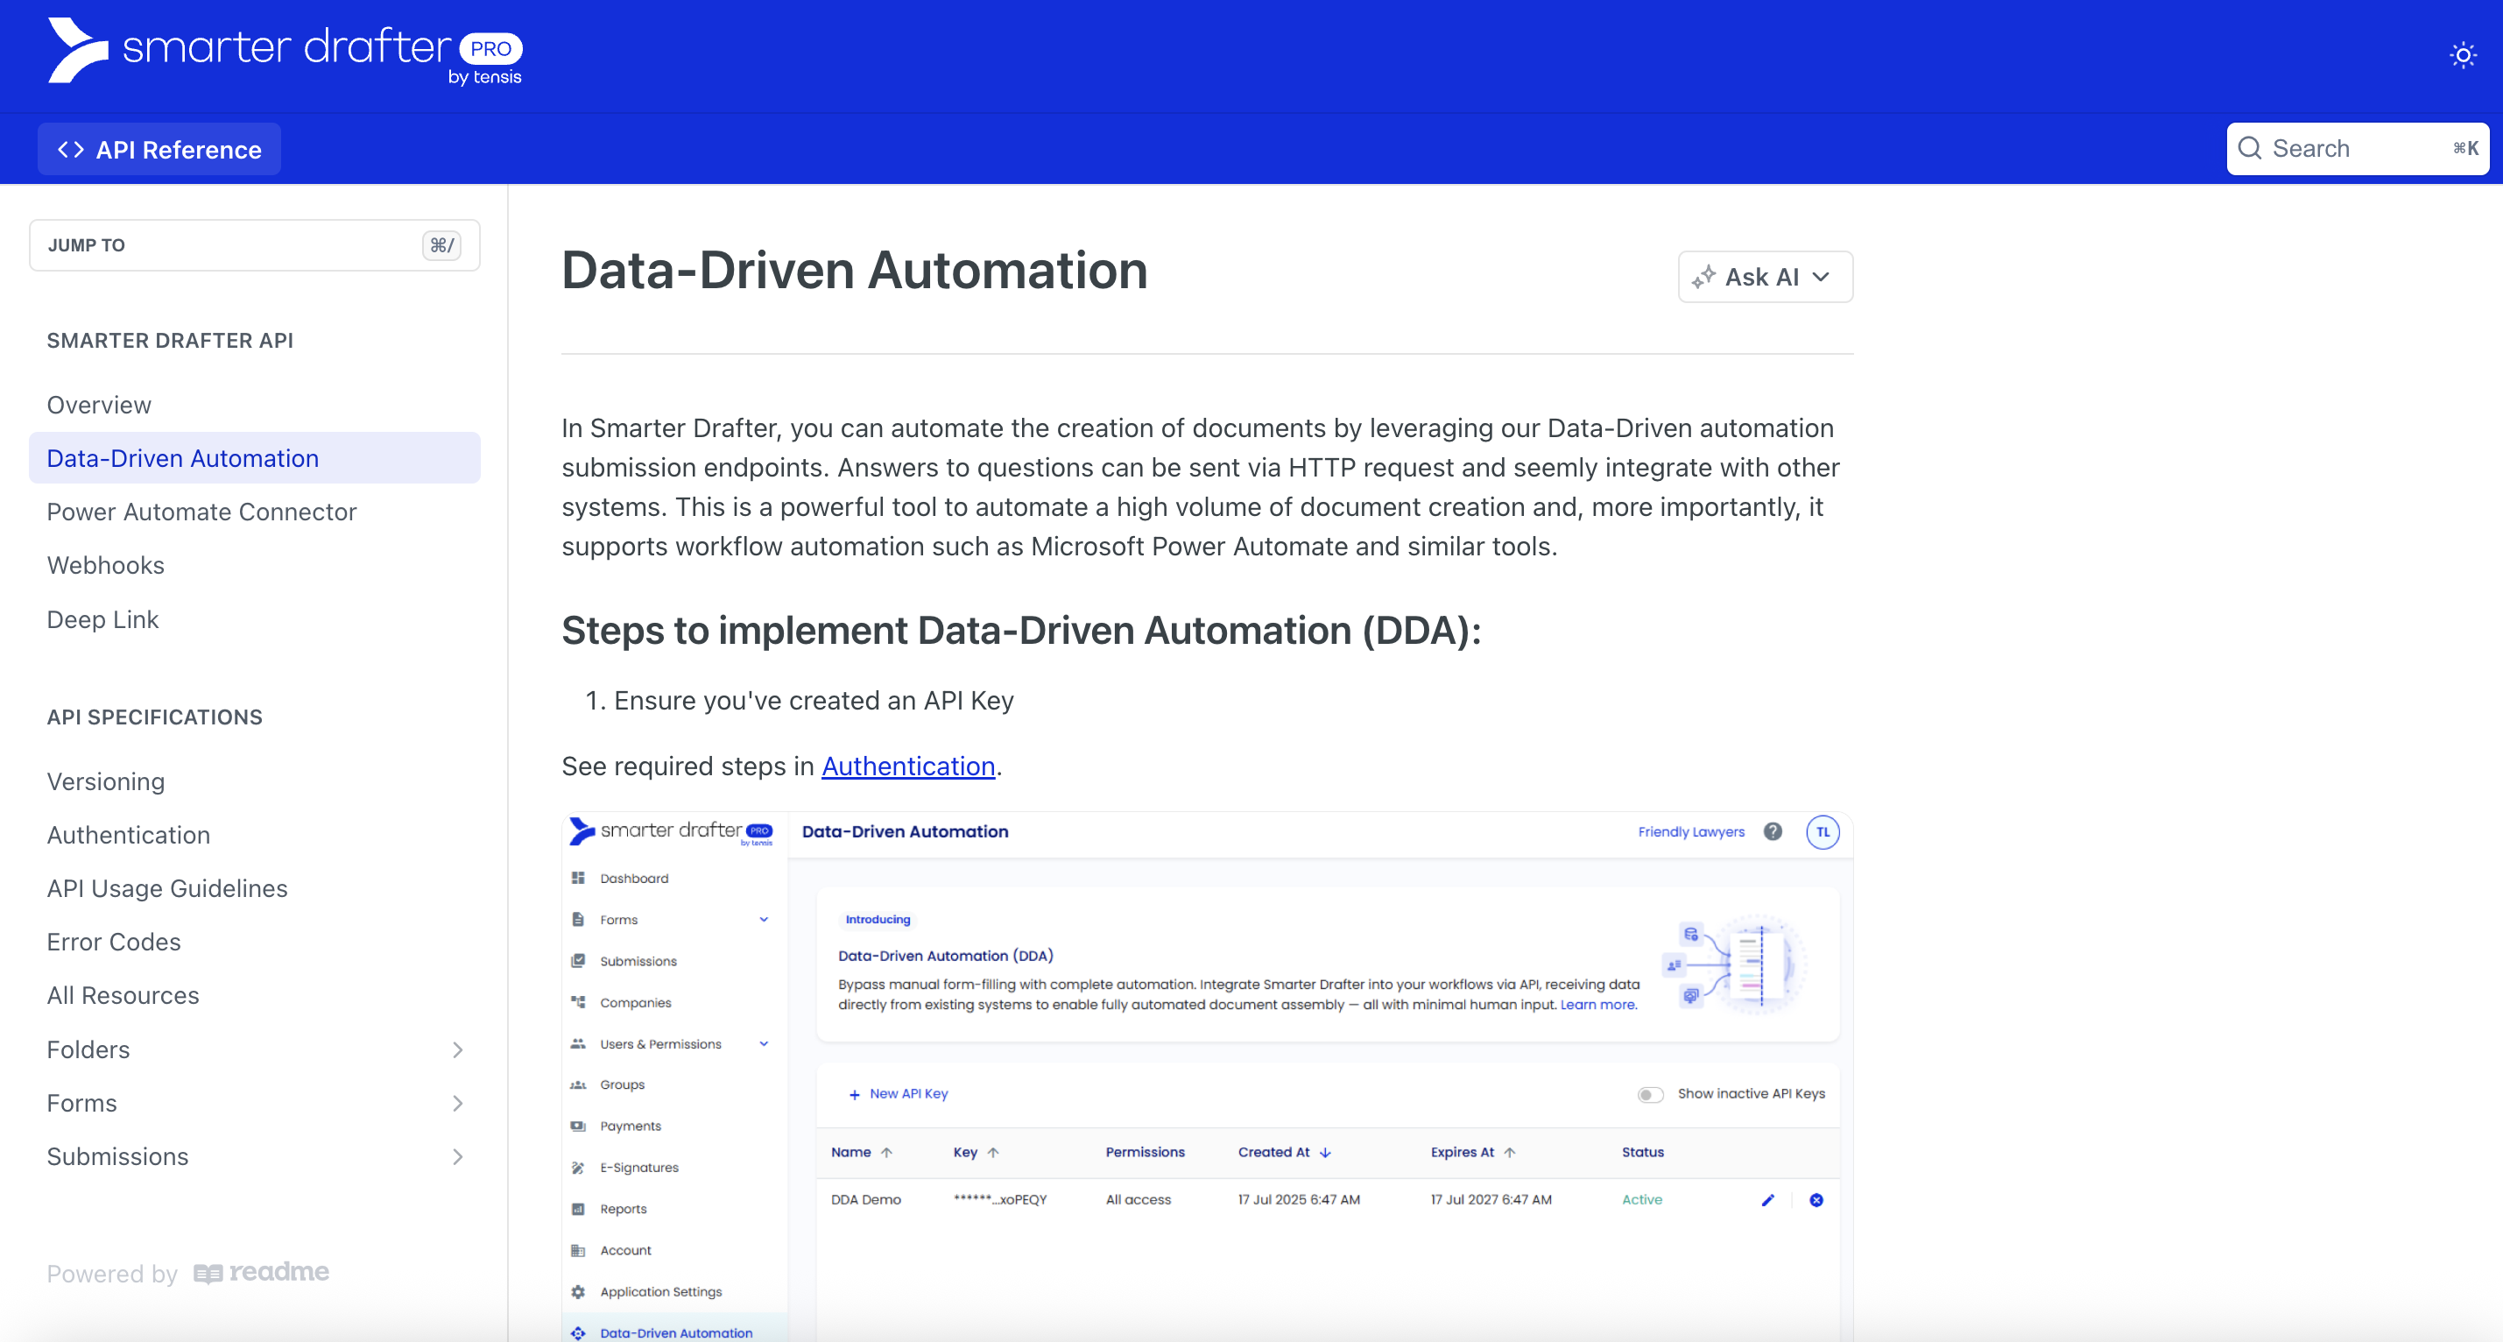Viewport: 2503px width, 1342px height.
Task: Click the help question mark icon
Action: [x=1773, y=832]
